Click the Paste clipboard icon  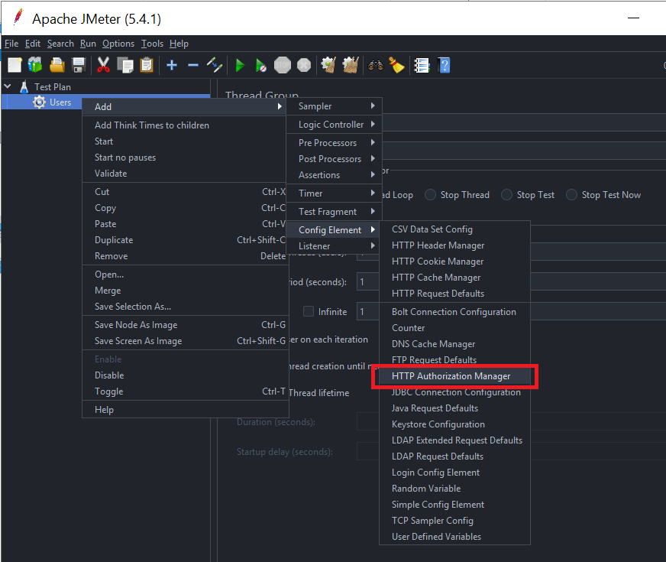tap(147, 65)
